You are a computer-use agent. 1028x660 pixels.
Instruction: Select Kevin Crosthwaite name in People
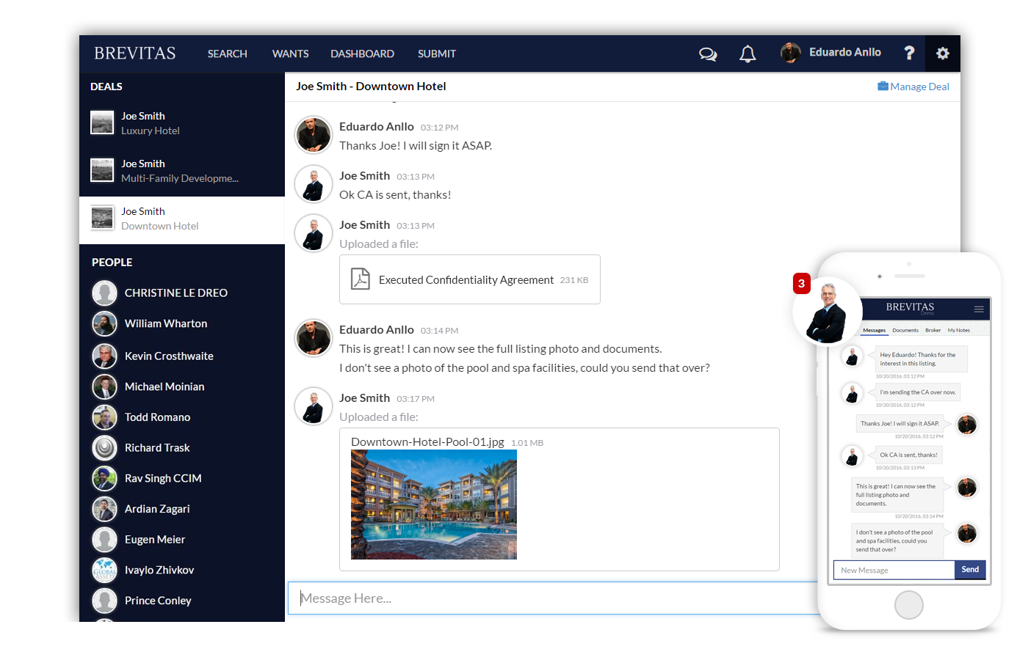coord(169,356)
